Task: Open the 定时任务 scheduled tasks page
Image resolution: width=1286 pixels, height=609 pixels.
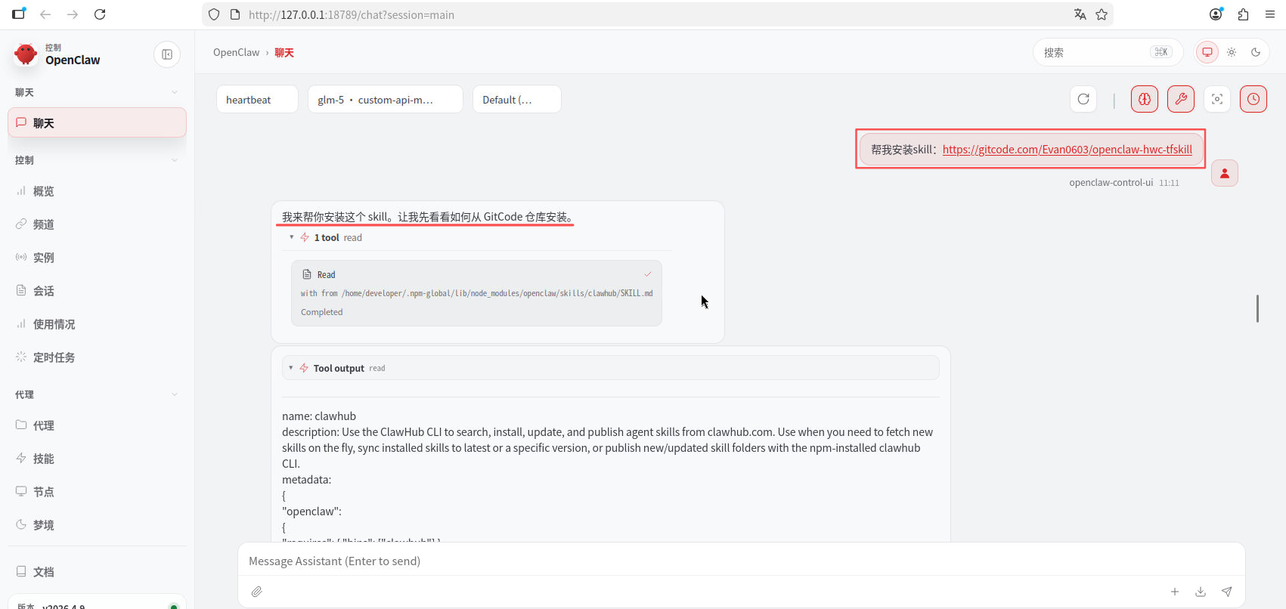Action: [97, 357]
